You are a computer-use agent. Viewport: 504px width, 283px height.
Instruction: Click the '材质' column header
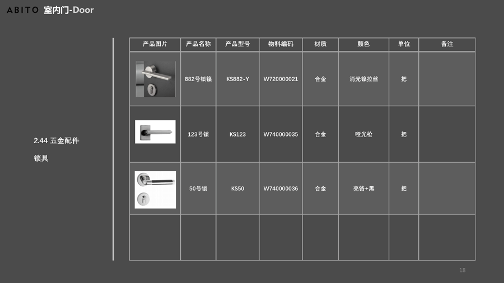click(320, 44)
